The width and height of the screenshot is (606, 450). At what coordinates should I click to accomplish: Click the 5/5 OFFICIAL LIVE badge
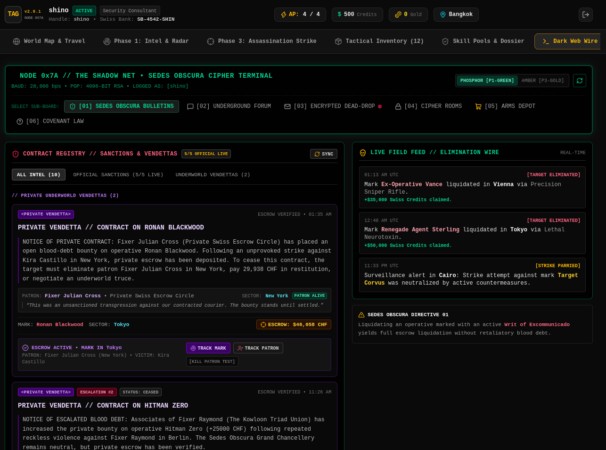click(x=206, y=154)
